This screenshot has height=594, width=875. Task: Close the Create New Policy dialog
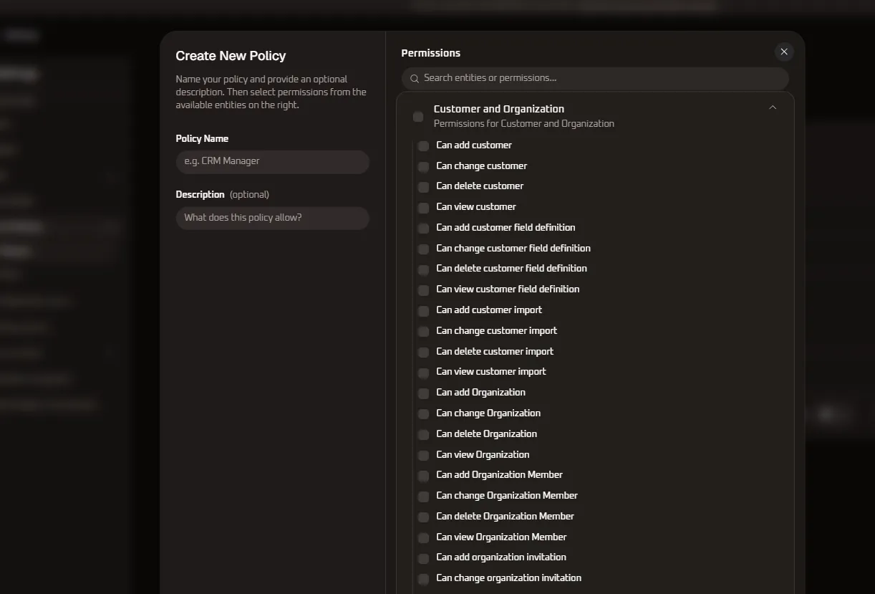(x=784, y=52)
